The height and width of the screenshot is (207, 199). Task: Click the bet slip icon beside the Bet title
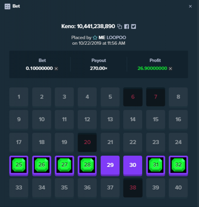pos(7,6)
